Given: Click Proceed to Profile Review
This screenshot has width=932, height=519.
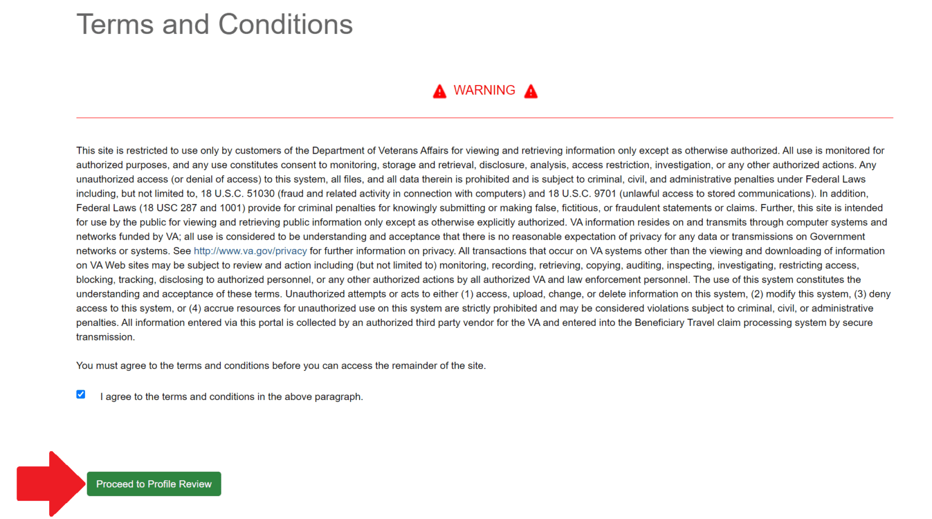Looking at the screenshot, I should click(154, 484).
